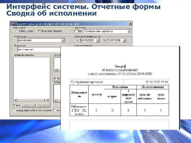Click the start date field 04/06/2008

point(88,40)
